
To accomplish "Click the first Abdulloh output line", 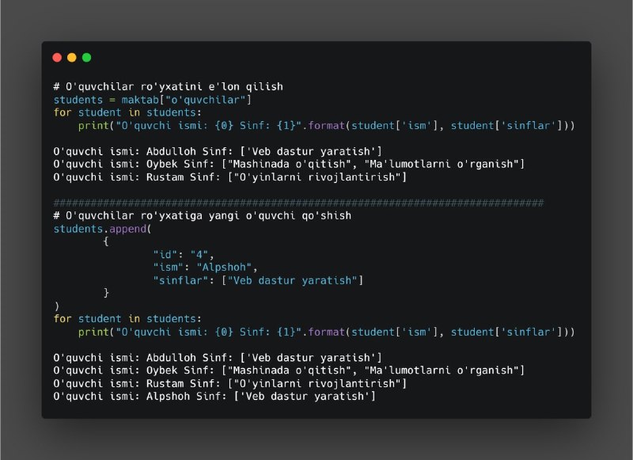I will [218, 151].
